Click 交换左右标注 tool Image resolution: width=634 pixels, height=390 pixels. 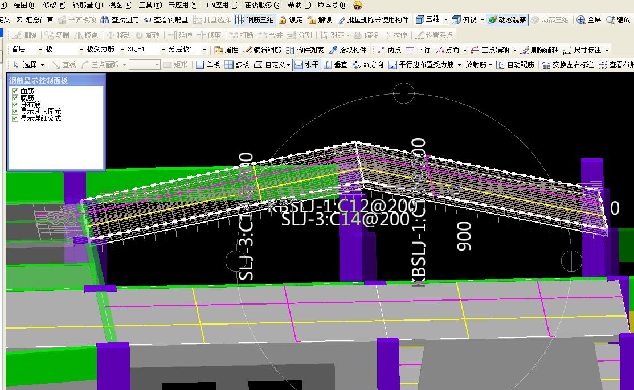click(x=568, y=65)
